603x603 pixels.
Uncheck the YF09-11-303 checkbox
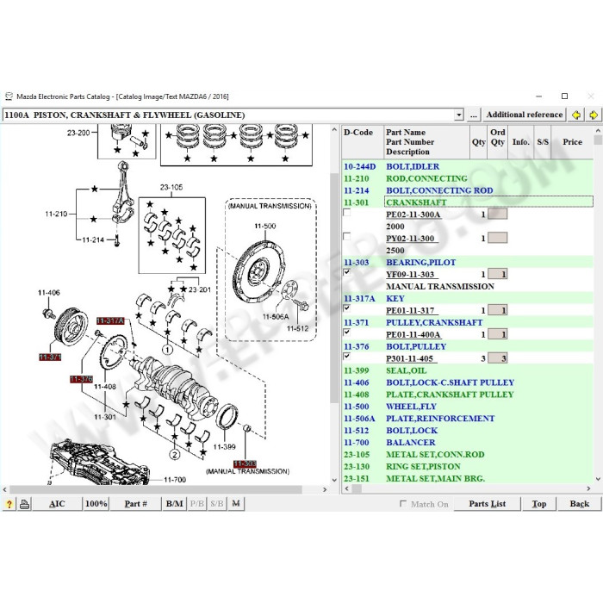click(x=346, y=272)
